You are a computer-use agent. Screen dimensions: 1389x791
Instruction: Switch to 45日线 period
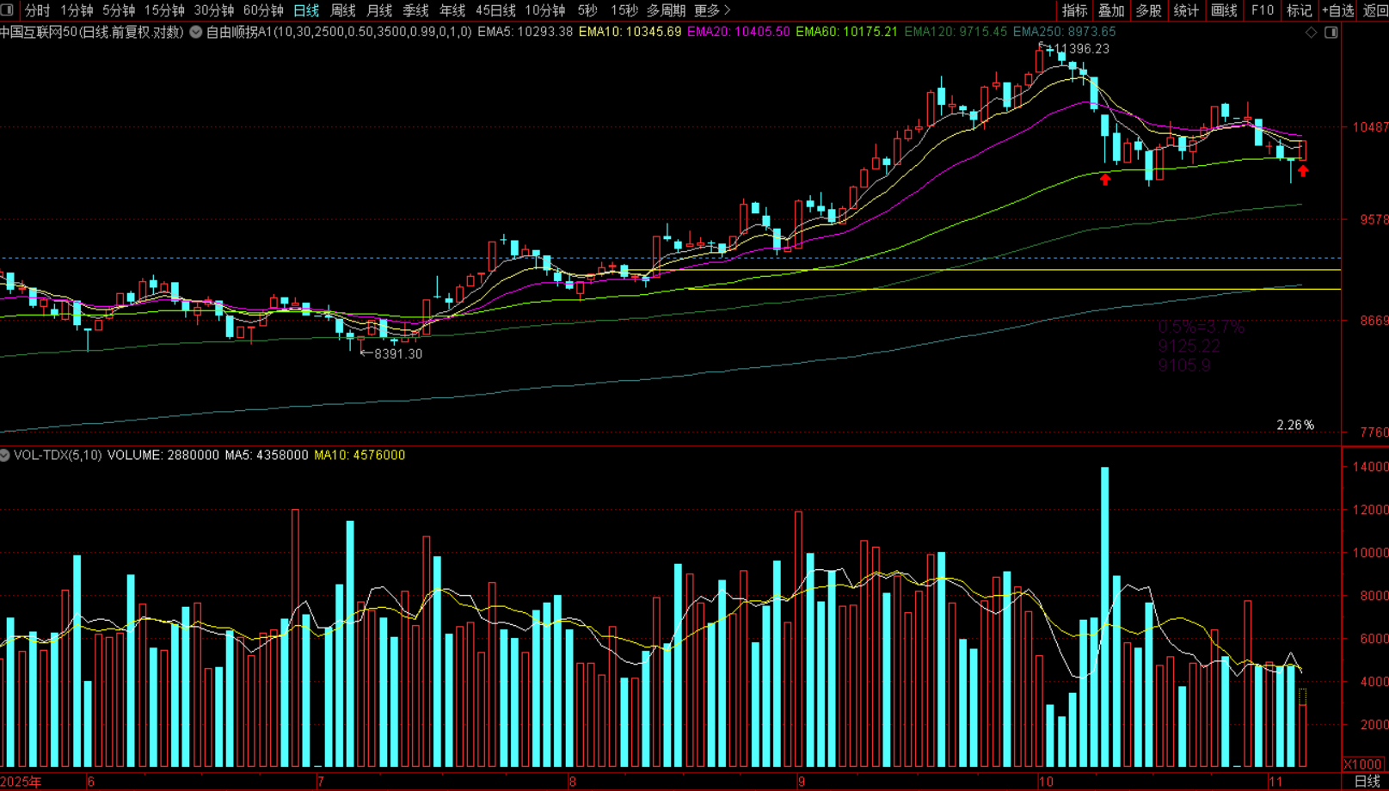(x=495, y=10)
